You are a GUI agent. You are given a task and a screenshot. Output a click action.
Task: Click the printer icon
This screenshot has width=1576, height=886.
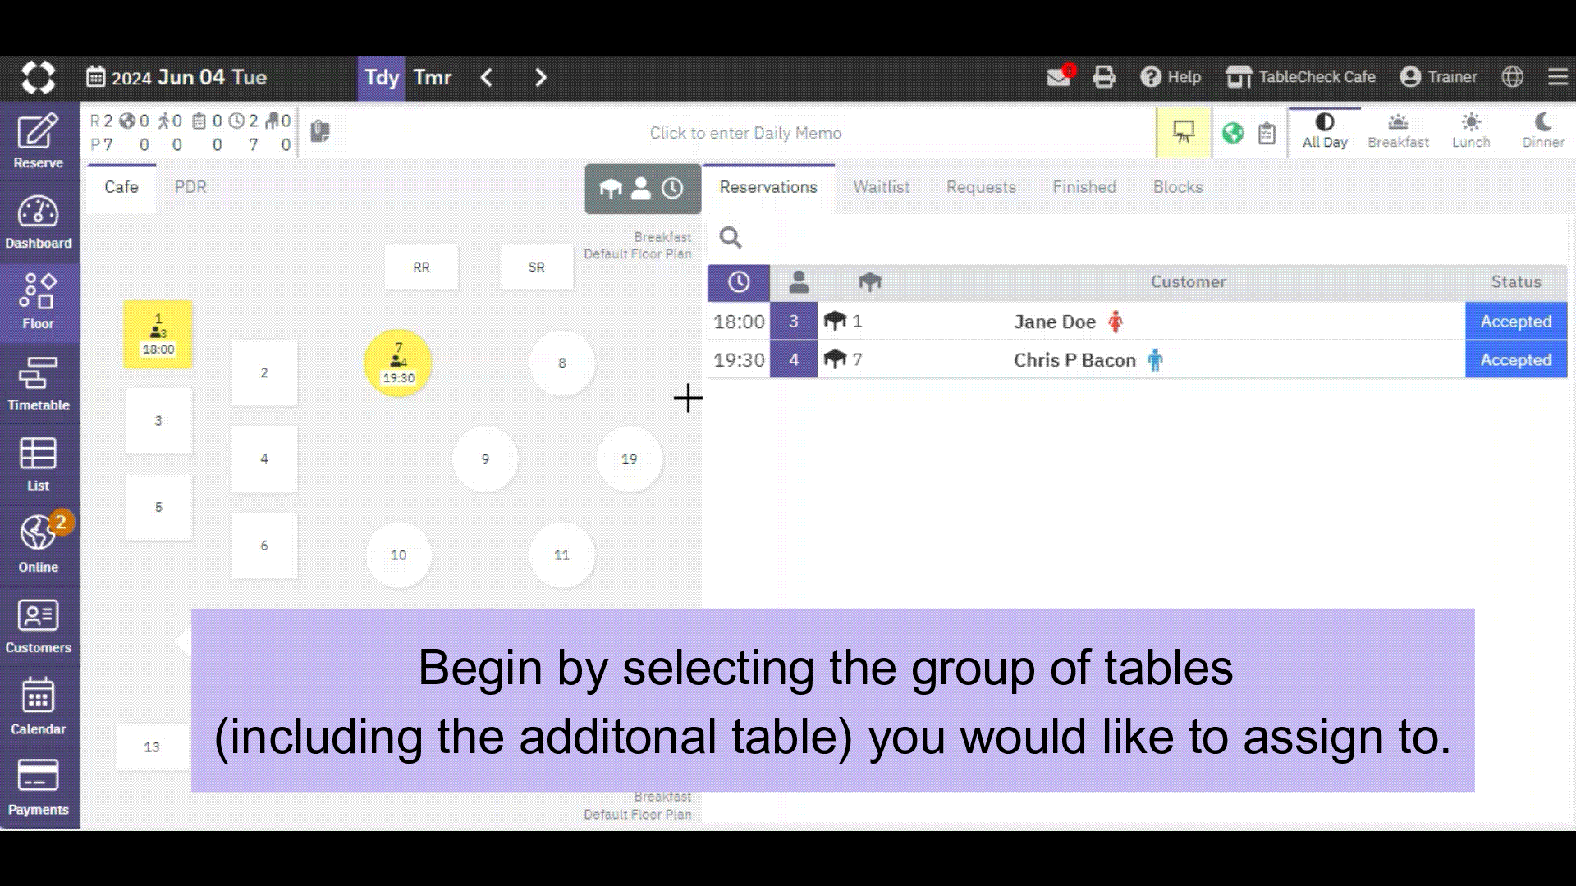[x=1104, y=77]
